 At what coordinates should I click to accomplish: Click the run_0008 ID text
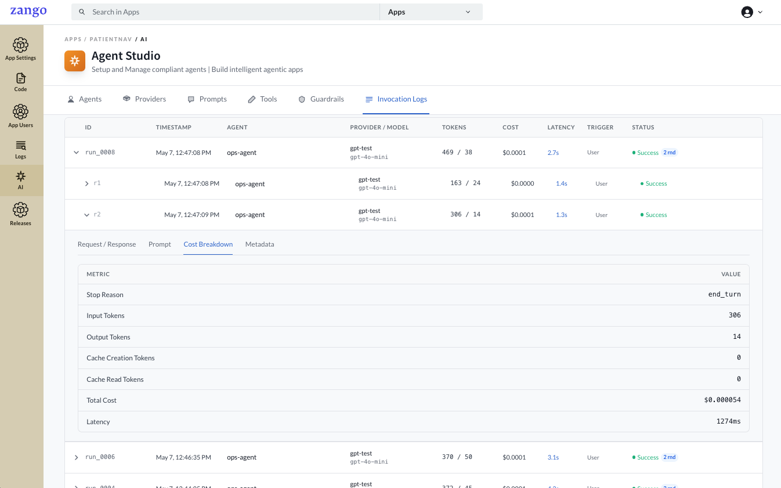point(100,153)
